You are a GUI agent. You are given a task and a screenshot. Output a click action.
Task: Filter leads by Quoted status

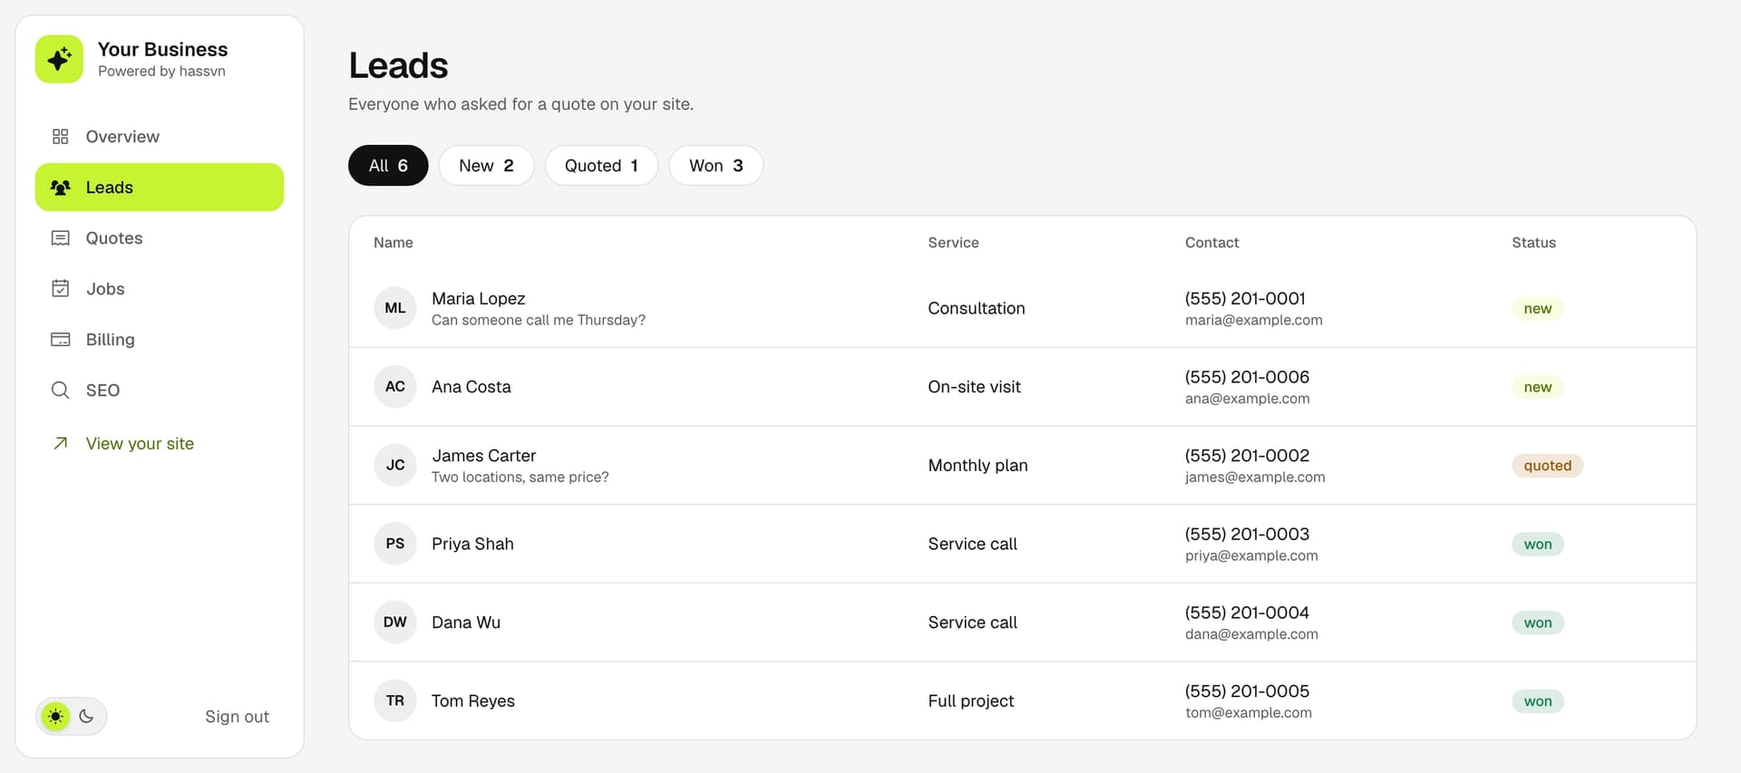[601, 166]
